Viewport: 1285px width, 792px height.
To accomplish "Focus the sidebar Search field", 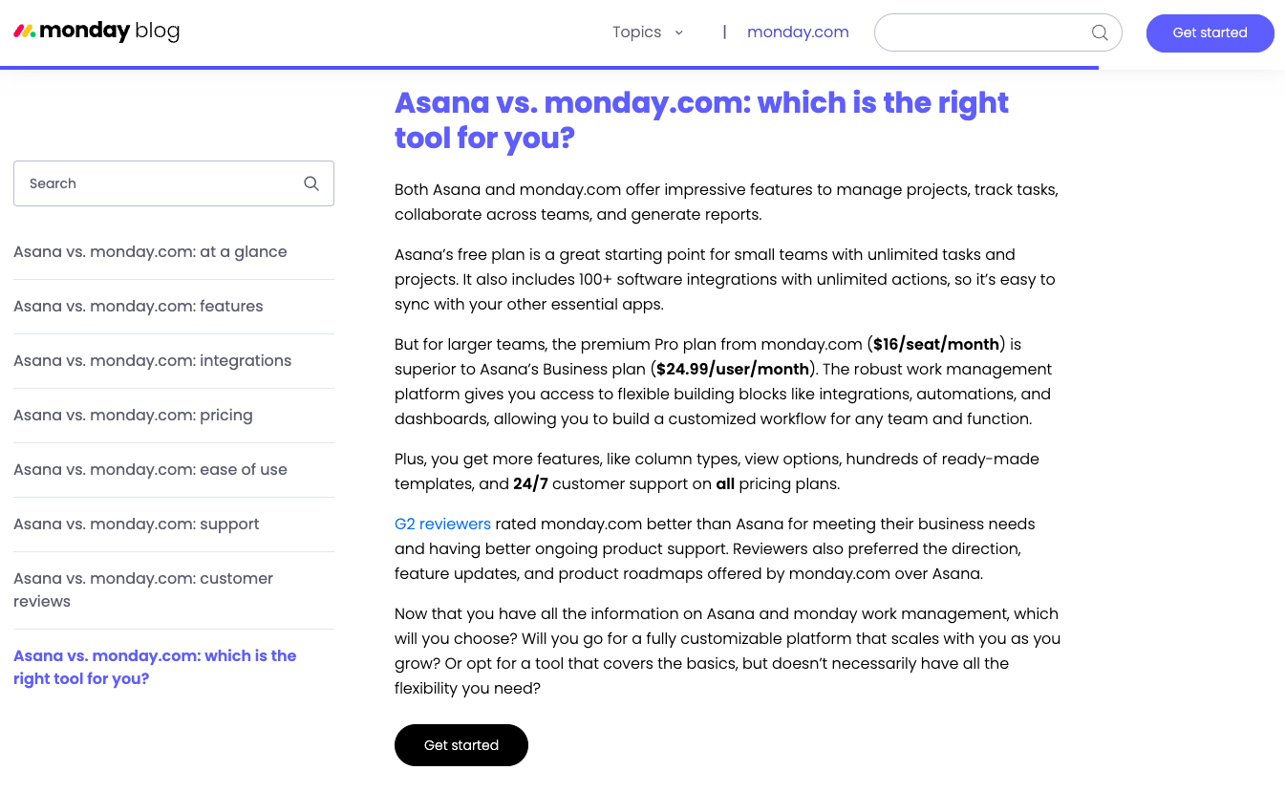I will (158, 183).
